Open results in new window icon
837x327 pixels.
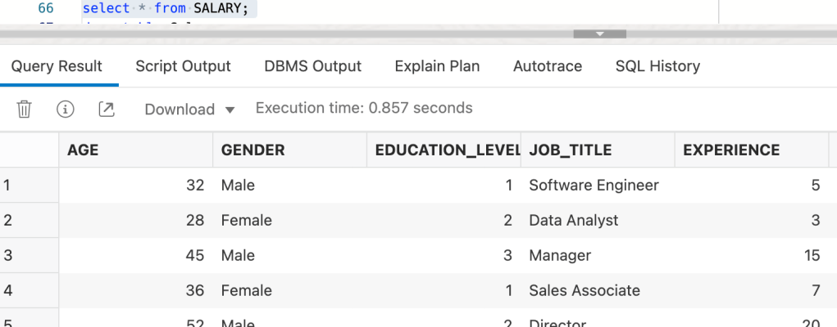click(107, 109)
